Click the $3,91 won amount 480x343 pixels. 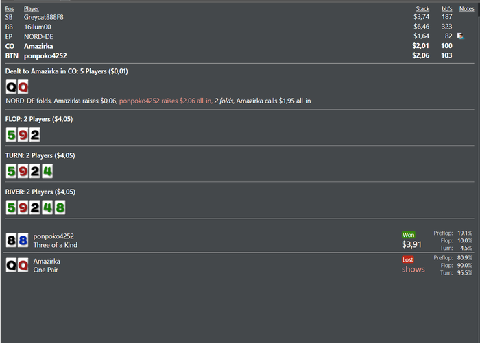click(411, 244)
